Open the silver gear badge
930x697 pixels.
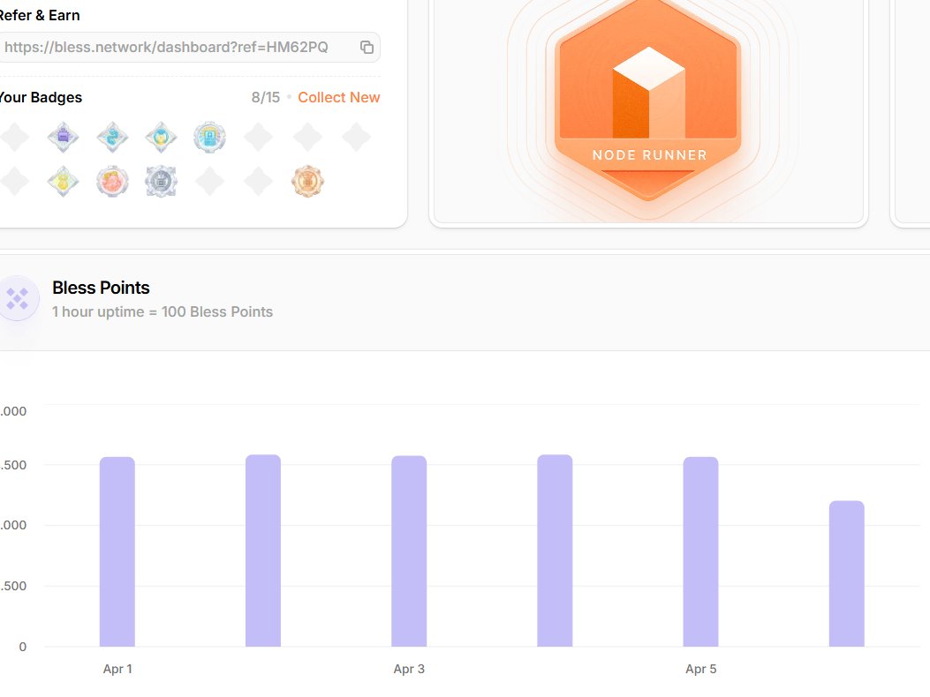click(x=161, y=181)
